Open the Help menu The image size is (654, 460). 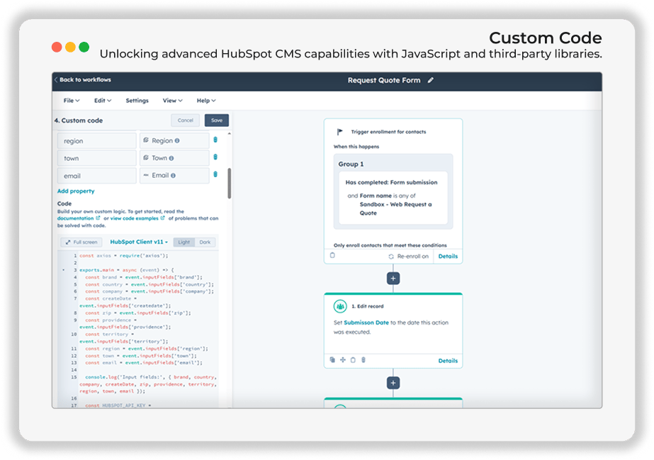click(206, 101)
